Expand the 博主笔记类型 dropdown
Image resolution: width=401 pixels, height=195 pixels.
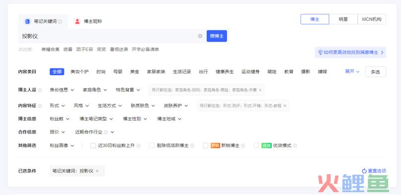tap(96, 119)
